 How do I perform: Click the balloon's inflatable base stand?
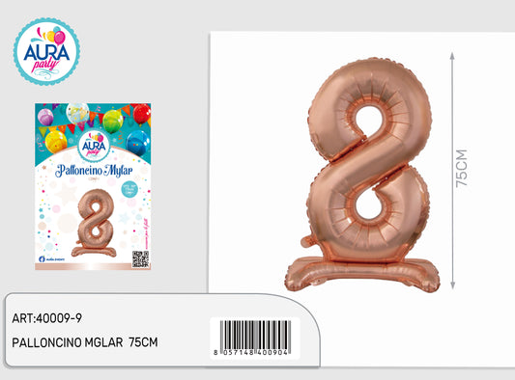pos(362,274)
